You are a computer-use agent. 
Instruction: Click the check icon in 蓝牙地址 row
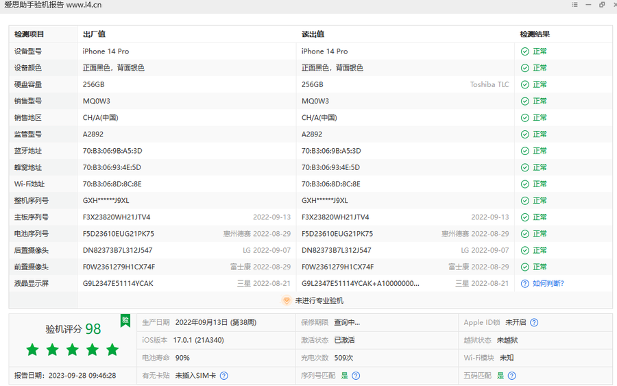(x=524, y=151)
